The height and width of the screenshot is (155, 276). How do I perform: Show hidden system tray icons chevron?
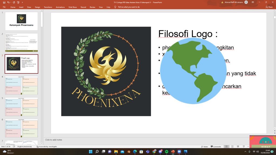tap(245, 152)
